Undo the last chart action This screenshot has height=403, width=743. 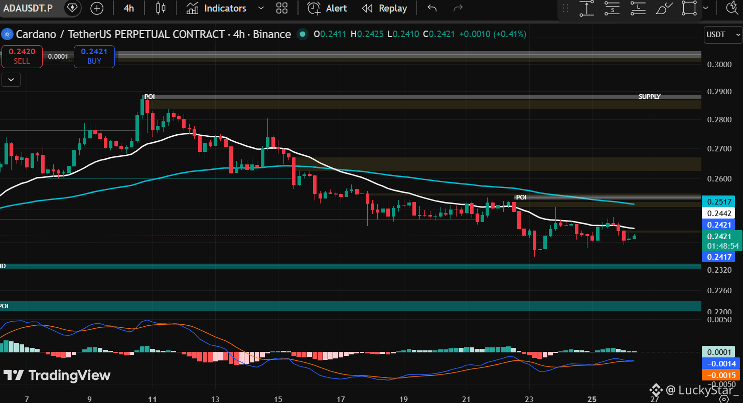432,8
